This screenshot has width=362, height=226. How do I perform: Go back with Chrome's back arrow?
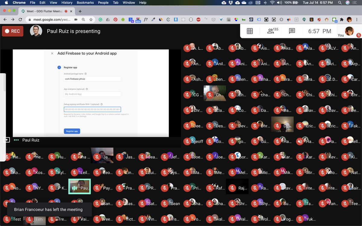tap(5, 20)
